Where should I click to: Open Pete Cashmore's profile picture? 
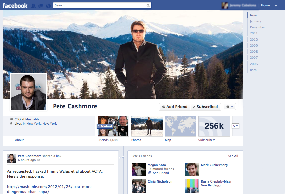(x=28, y=92)
